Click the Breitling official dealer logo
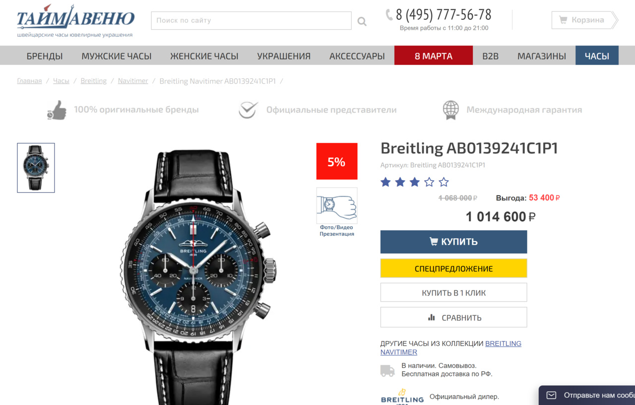The image size is (635, 405). pyautogui.click(x=402, y=397)
